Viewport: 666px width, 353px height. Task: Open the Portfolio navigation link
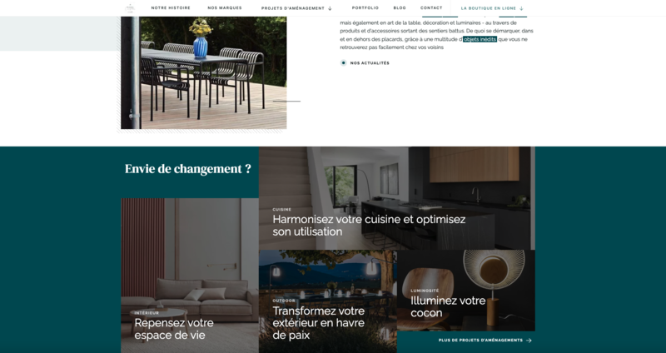365,8
